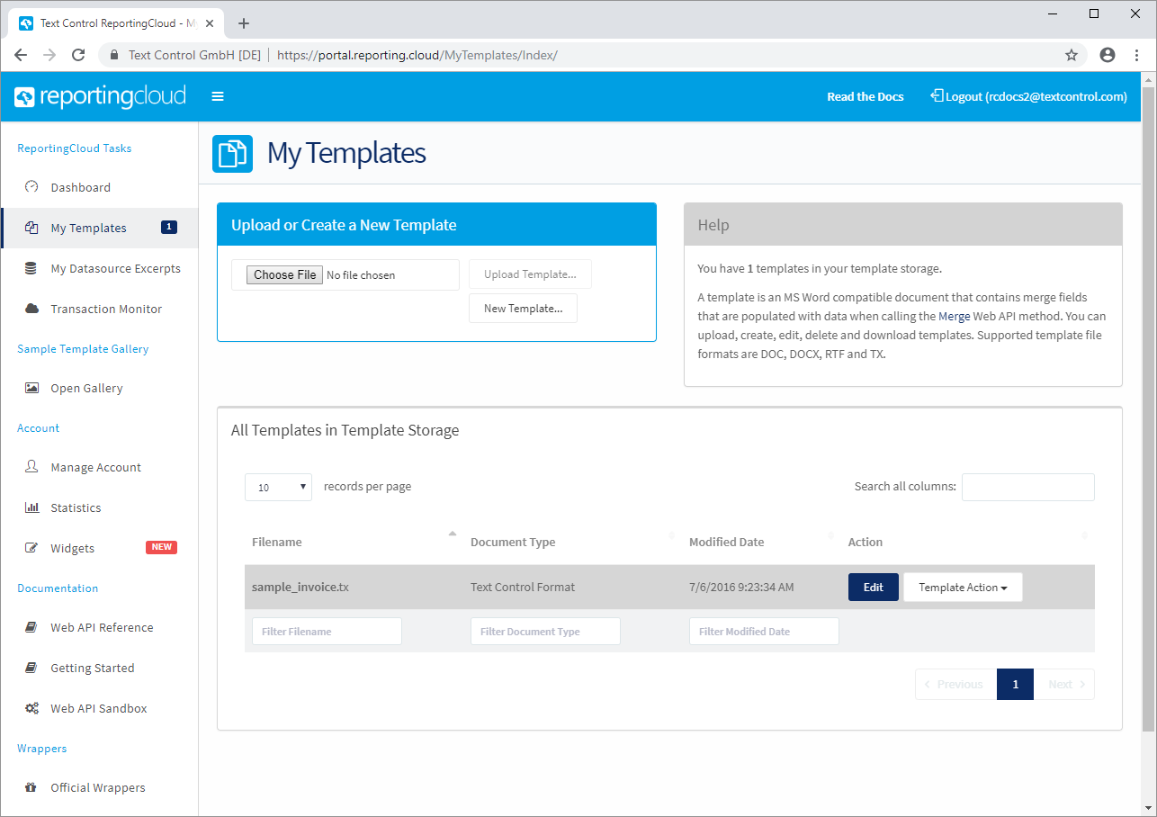Screen dimensions: 1157x817
Task: Click the Transaction Monitor cloud icon
Action: pos(31,309)
